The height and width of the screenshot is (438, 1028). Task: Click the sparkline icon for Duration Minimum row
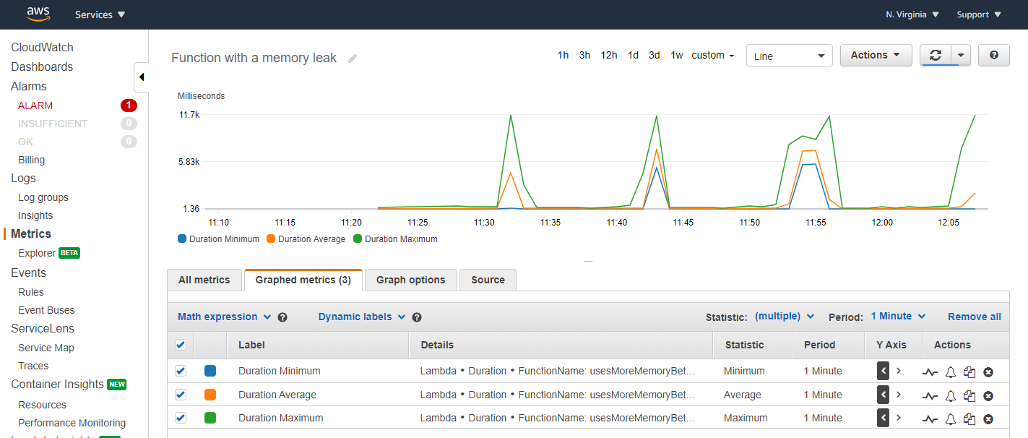pyautogui.click(x=930, y=372)
